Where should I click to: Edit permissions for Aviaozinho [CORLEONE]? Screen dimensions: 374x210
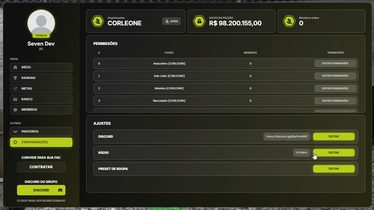[x=335, y=63]
